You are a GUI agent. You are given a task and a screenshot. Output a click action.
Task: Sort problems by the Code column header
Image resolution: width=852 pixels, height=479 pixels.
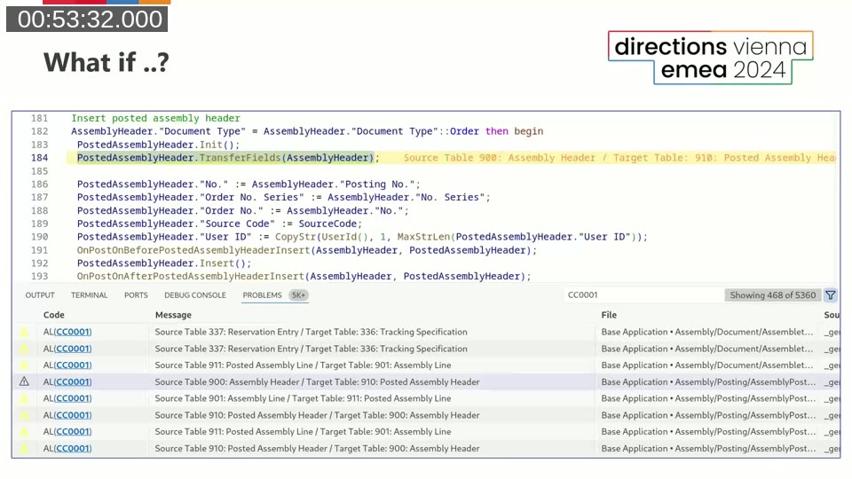(54, 315)
